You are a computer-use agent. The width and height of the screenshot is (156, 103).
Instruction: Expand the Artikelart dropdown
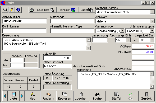[152, 21]
